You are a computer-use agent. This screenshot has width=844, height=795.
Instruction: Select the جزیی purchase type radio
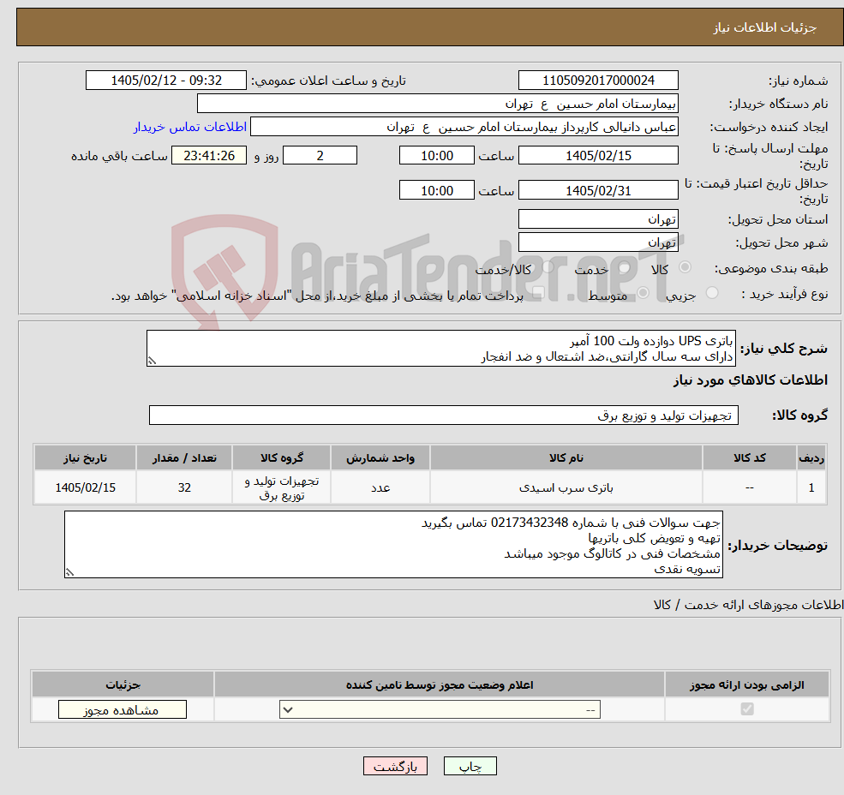tap(712, 293)
